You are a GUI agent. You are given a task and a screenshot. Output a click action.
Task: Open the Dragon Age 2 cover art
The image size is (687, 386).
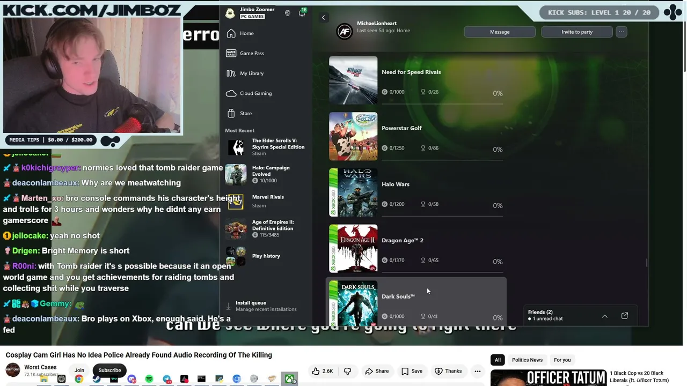(353, 249)
